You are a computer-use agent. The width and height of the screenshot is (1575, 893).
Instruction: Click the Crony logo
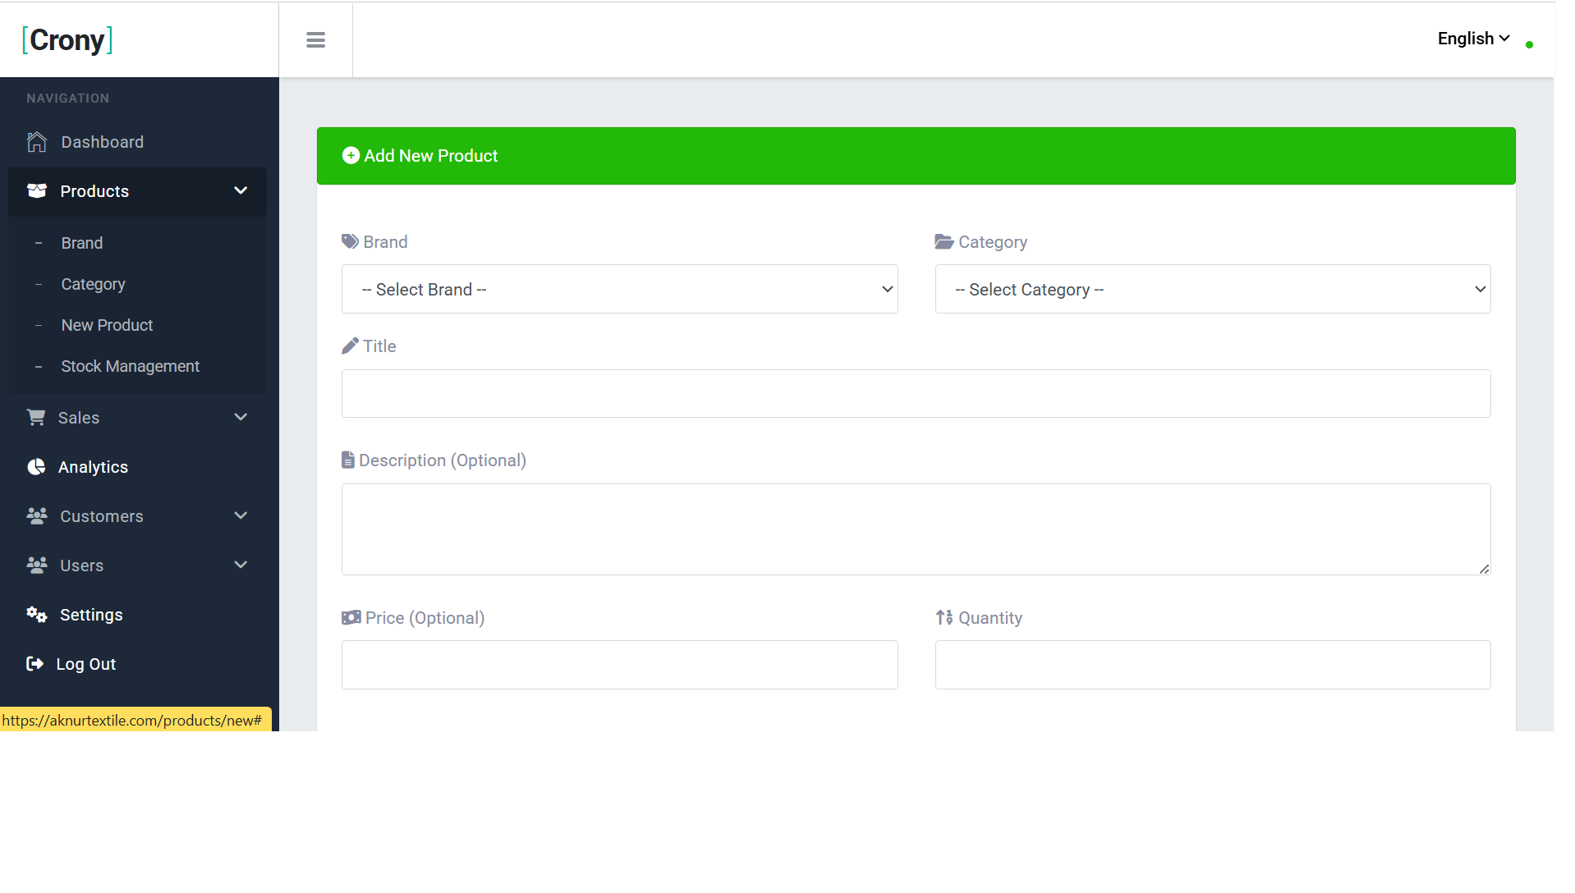(67, 40)
